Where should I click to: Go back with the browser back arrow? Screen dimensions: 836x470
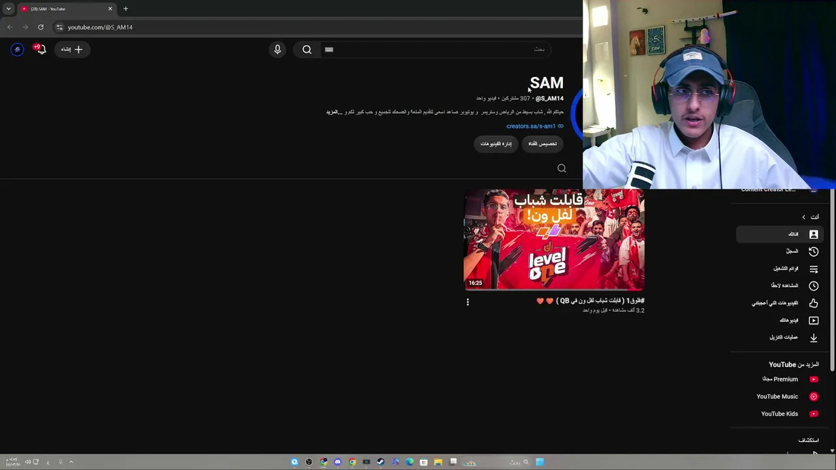[10, 27]
